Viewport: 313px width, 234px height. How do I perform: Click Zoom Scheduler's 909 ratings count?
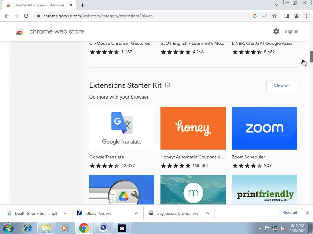coord(268,165)
